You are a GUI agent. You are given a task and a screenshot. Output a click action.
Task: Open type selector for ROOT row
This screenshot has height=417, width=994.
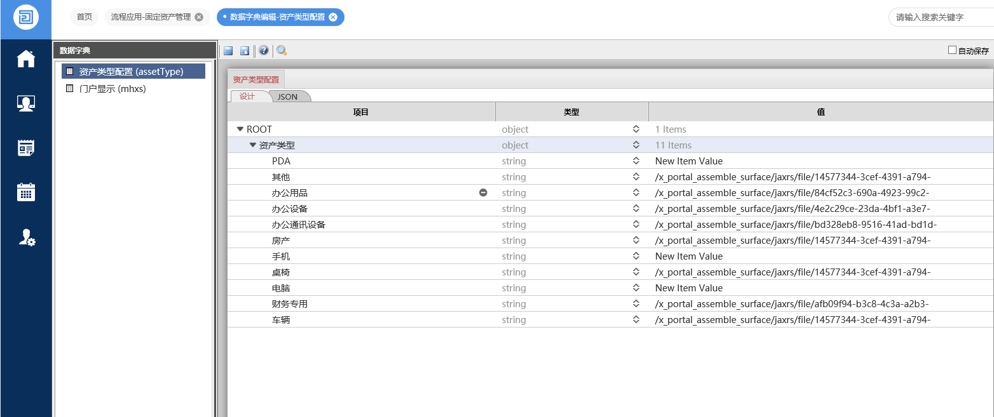636,129
